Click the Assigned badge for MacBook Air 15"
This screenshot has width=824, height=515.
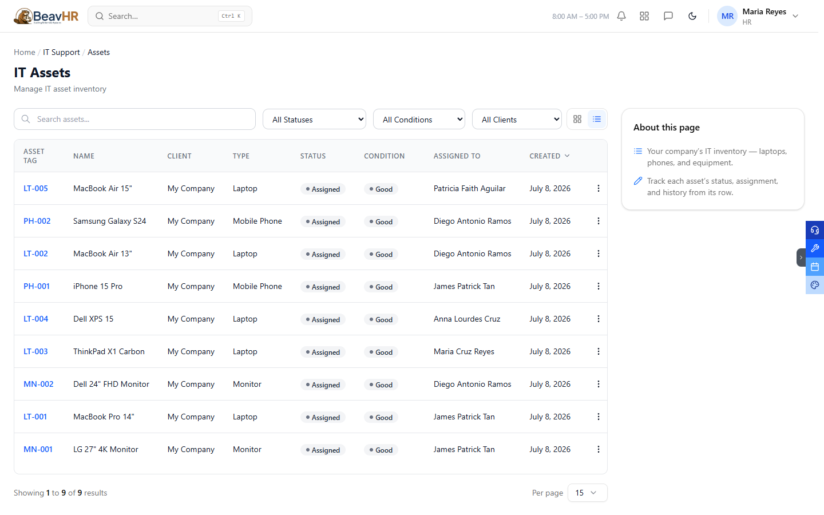pyautogui.click(x=323, y=189)
